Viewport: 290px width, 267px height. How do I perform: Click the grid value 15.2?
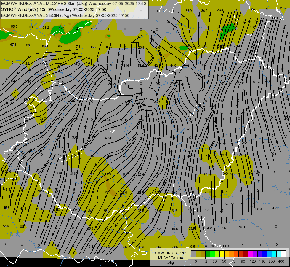(x=225, y=228)
